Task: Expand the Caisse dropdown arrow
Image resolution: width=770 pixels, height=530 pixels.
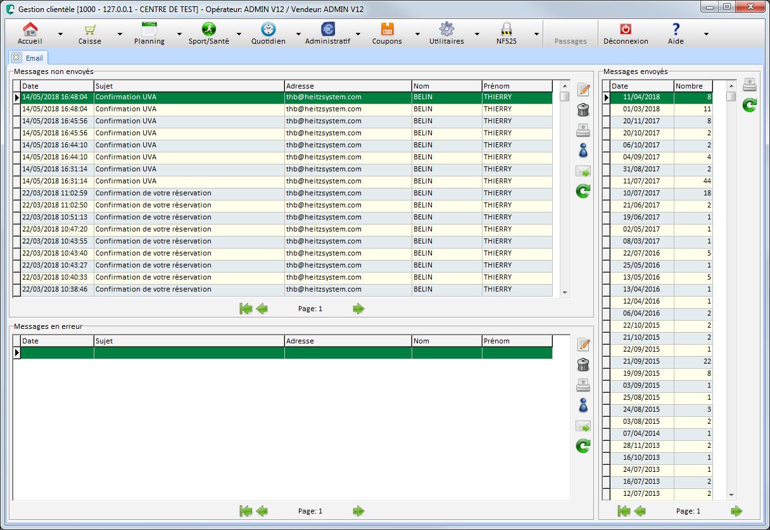Action: click(120, 34)
